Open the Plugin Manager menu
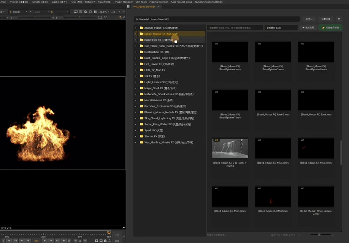349x243 pixels. coord(124,2)
